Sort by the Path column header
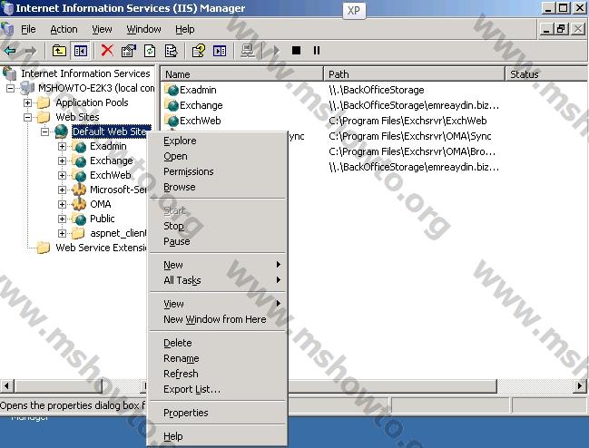This screenshot has height=448, width=589. click(x=415, y=74)
